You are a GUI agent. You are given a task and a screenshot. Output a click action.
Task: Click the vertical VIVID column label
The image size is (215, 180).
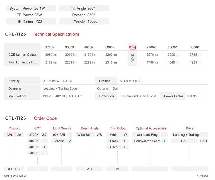coord(132,58)
